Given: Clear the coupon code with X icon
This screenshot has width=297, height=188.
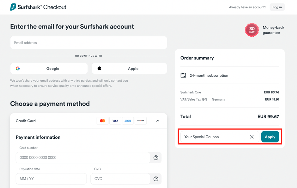Looking at the screenshot, I should 252,137.
